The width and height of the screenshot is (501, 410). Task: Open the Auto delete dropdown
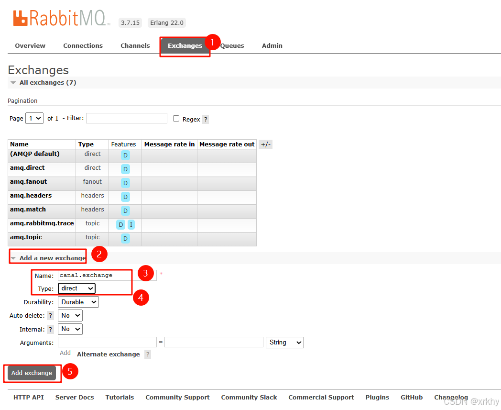(x=70, y=316)
